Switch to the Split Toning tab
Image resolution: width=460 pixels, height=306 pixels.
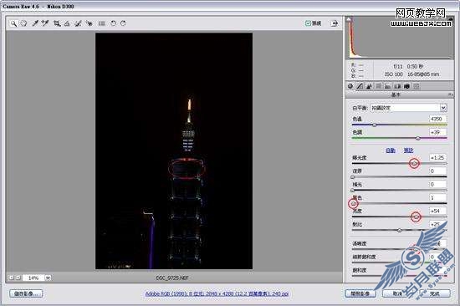click(388, 86)
